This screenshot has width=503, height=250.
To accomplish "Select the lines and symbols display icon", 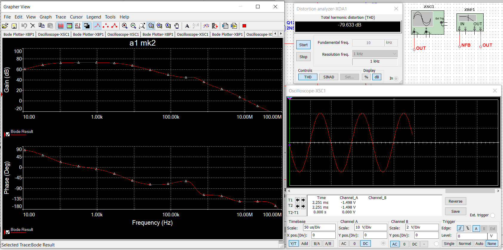I will [x=114, y=26].
